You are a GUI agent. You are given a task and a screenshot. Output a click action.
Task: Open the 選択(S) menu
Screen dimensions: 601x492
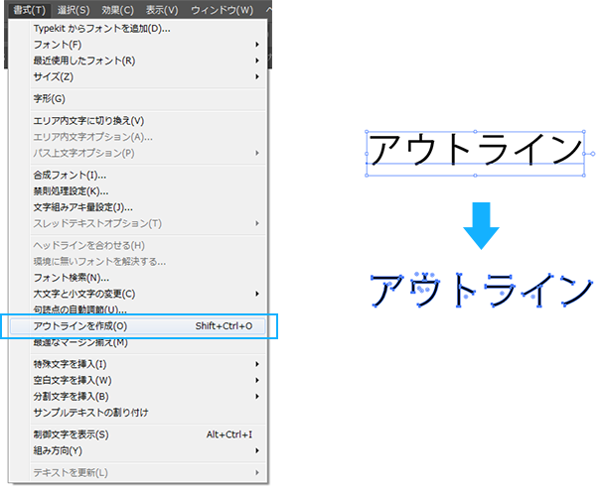pos(74,10)
